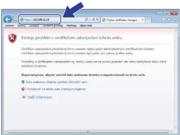The image size is (180, 135).
Task: Open the Nápověda menu
Action: [86, 25]
